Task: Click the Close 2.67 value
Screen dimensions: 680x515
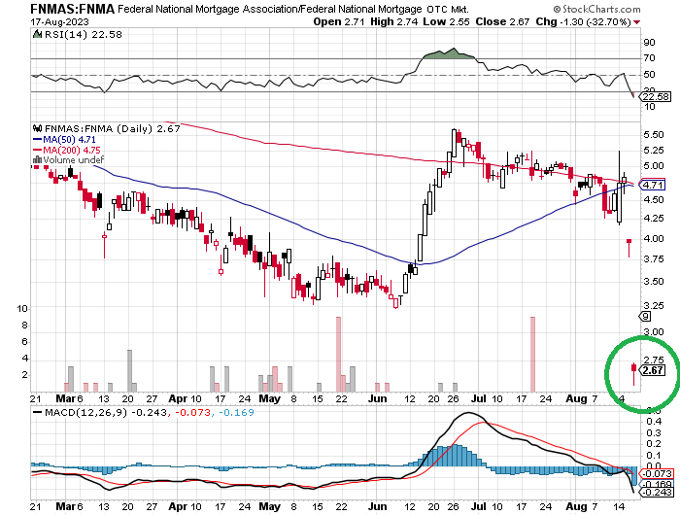Action: [502, 21]
